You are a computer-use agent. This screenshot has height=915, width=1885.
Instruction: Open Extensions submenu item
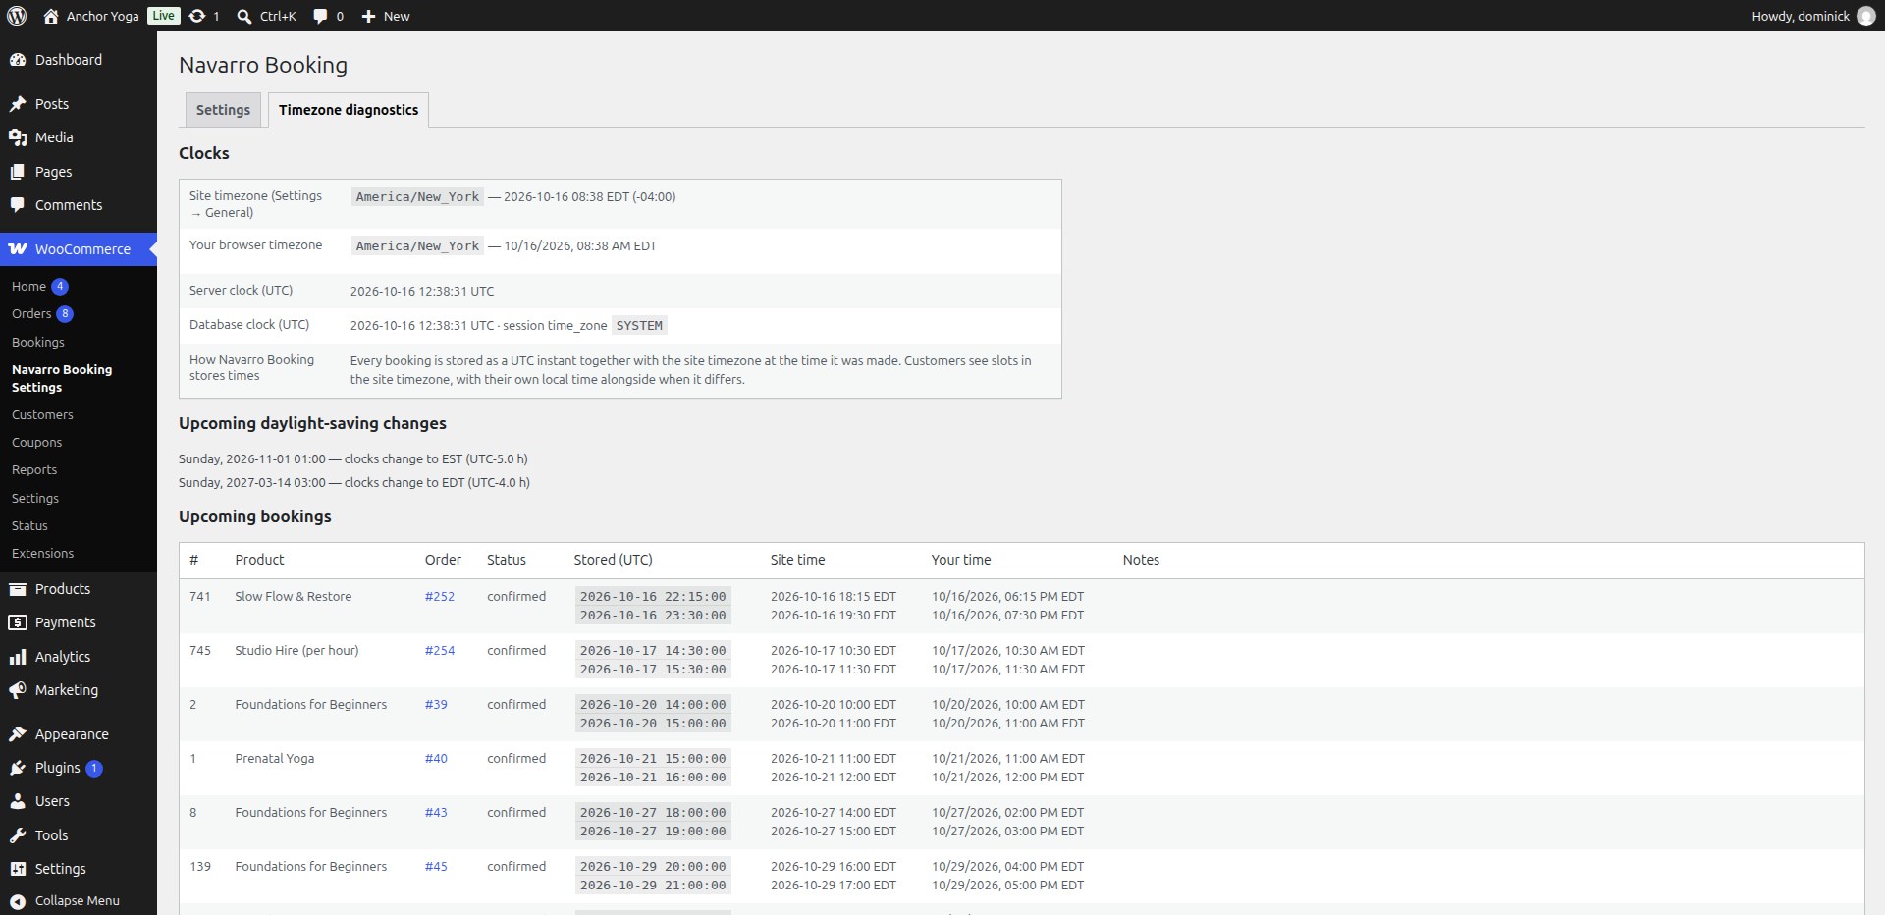click(x=42, y=554)
